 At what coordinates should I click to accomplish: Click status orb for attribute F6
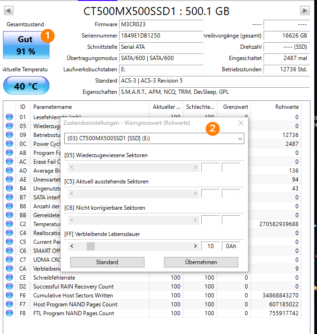click(9, 296)
